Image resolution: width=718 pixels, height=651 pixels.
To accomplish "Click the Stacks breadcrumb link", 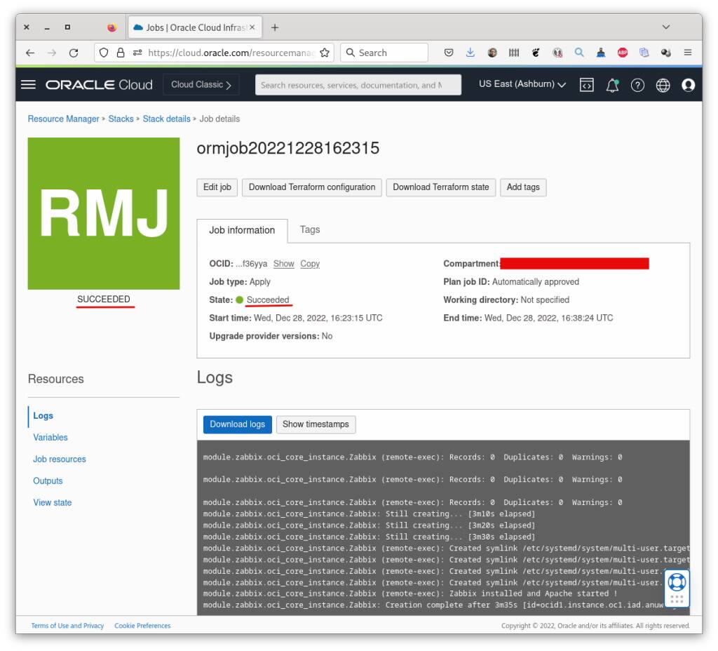I will coord(121,119).
